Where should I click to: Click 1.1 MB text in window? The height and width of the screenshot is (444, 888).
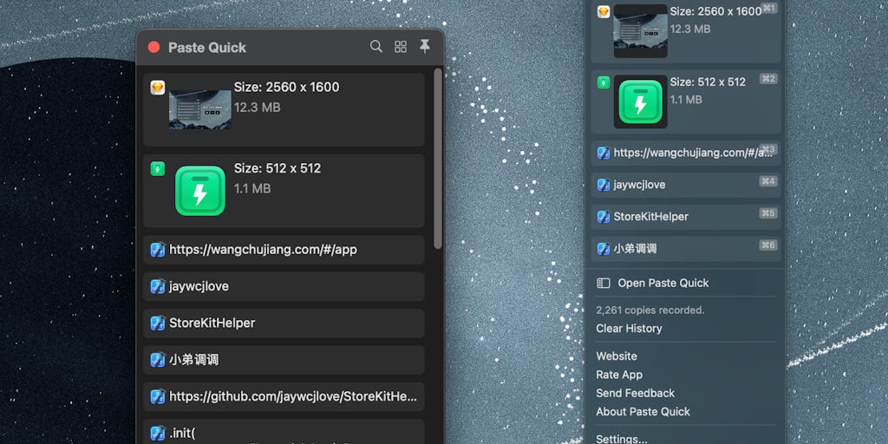[x=252, y=188]
